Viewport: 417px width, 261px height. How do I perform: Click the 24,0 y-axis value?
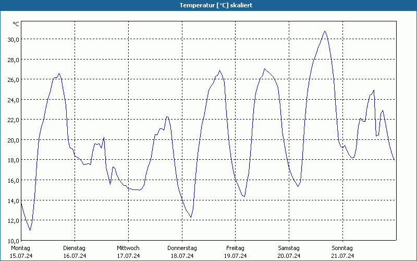click(13, 100)
